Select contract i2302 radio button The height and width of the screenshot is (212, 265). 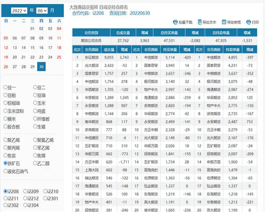point(6,205)
